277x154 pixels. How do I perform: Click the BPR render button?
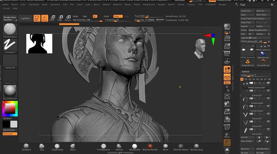point(227,27)
